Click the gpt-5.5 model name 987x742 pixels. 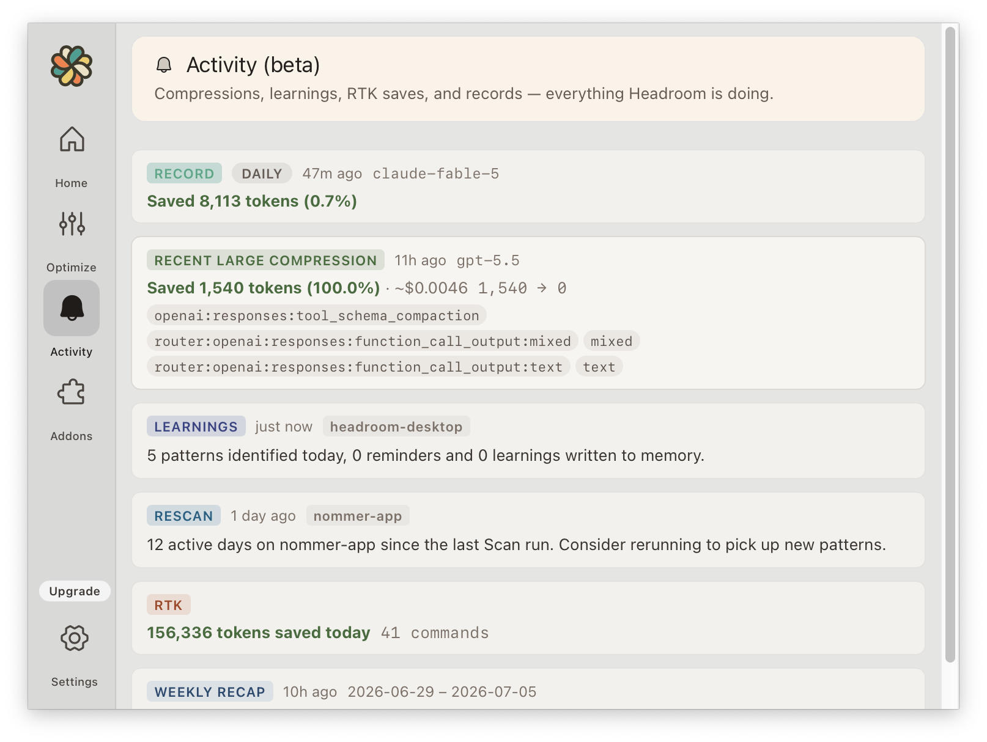pyautogui.click(x=488, y=260)
